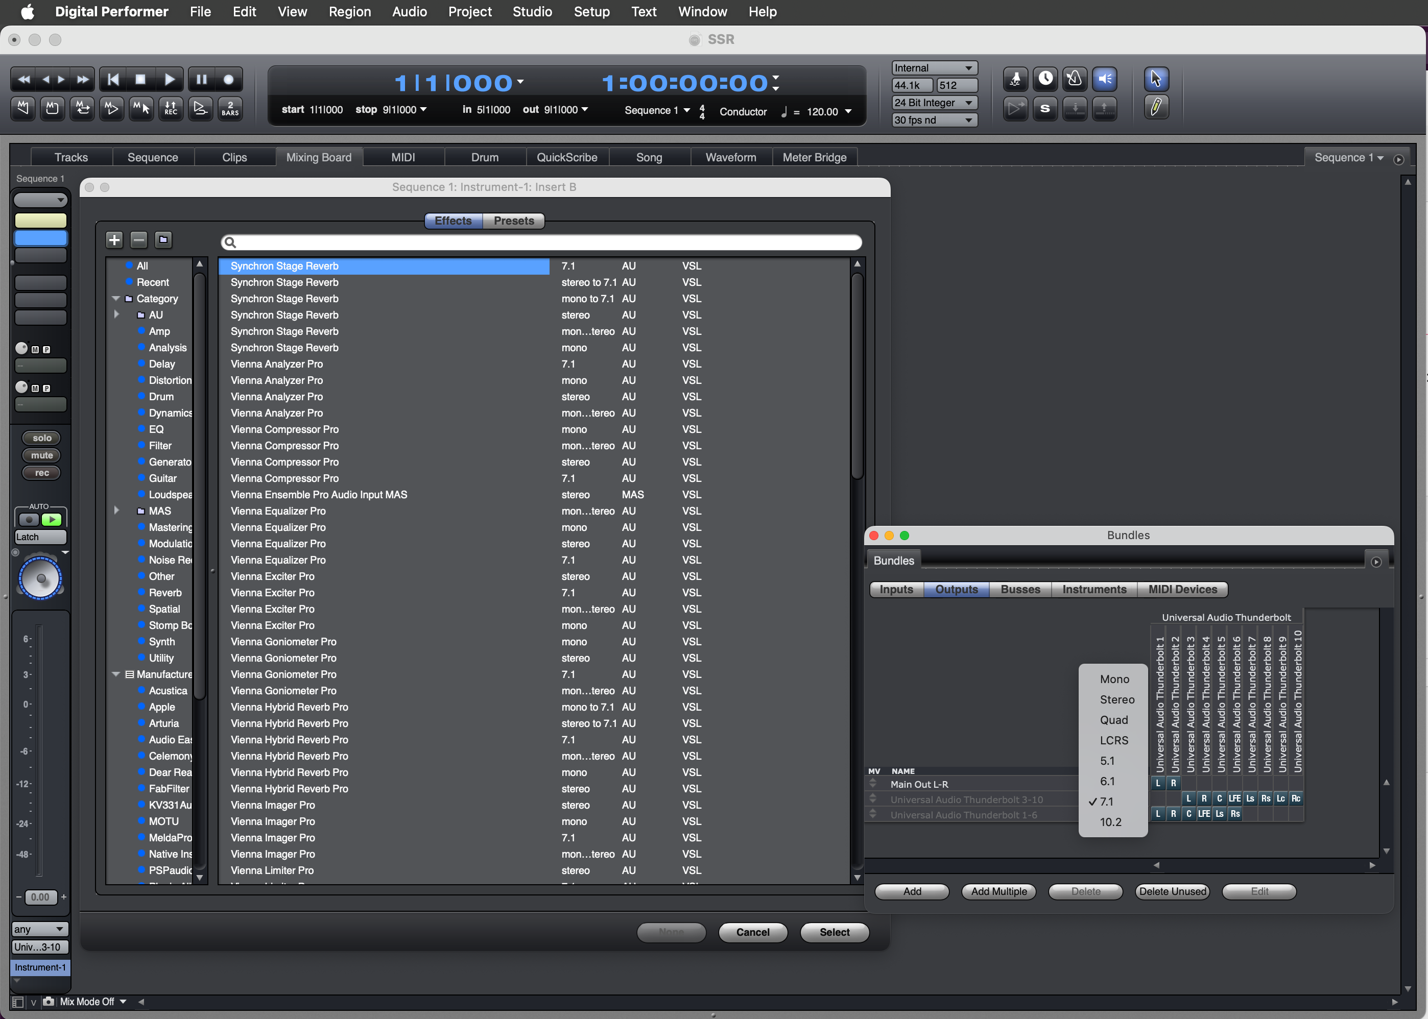Open the Mixing Board tab
The image size is (1428, 1019).
point(319,157)
